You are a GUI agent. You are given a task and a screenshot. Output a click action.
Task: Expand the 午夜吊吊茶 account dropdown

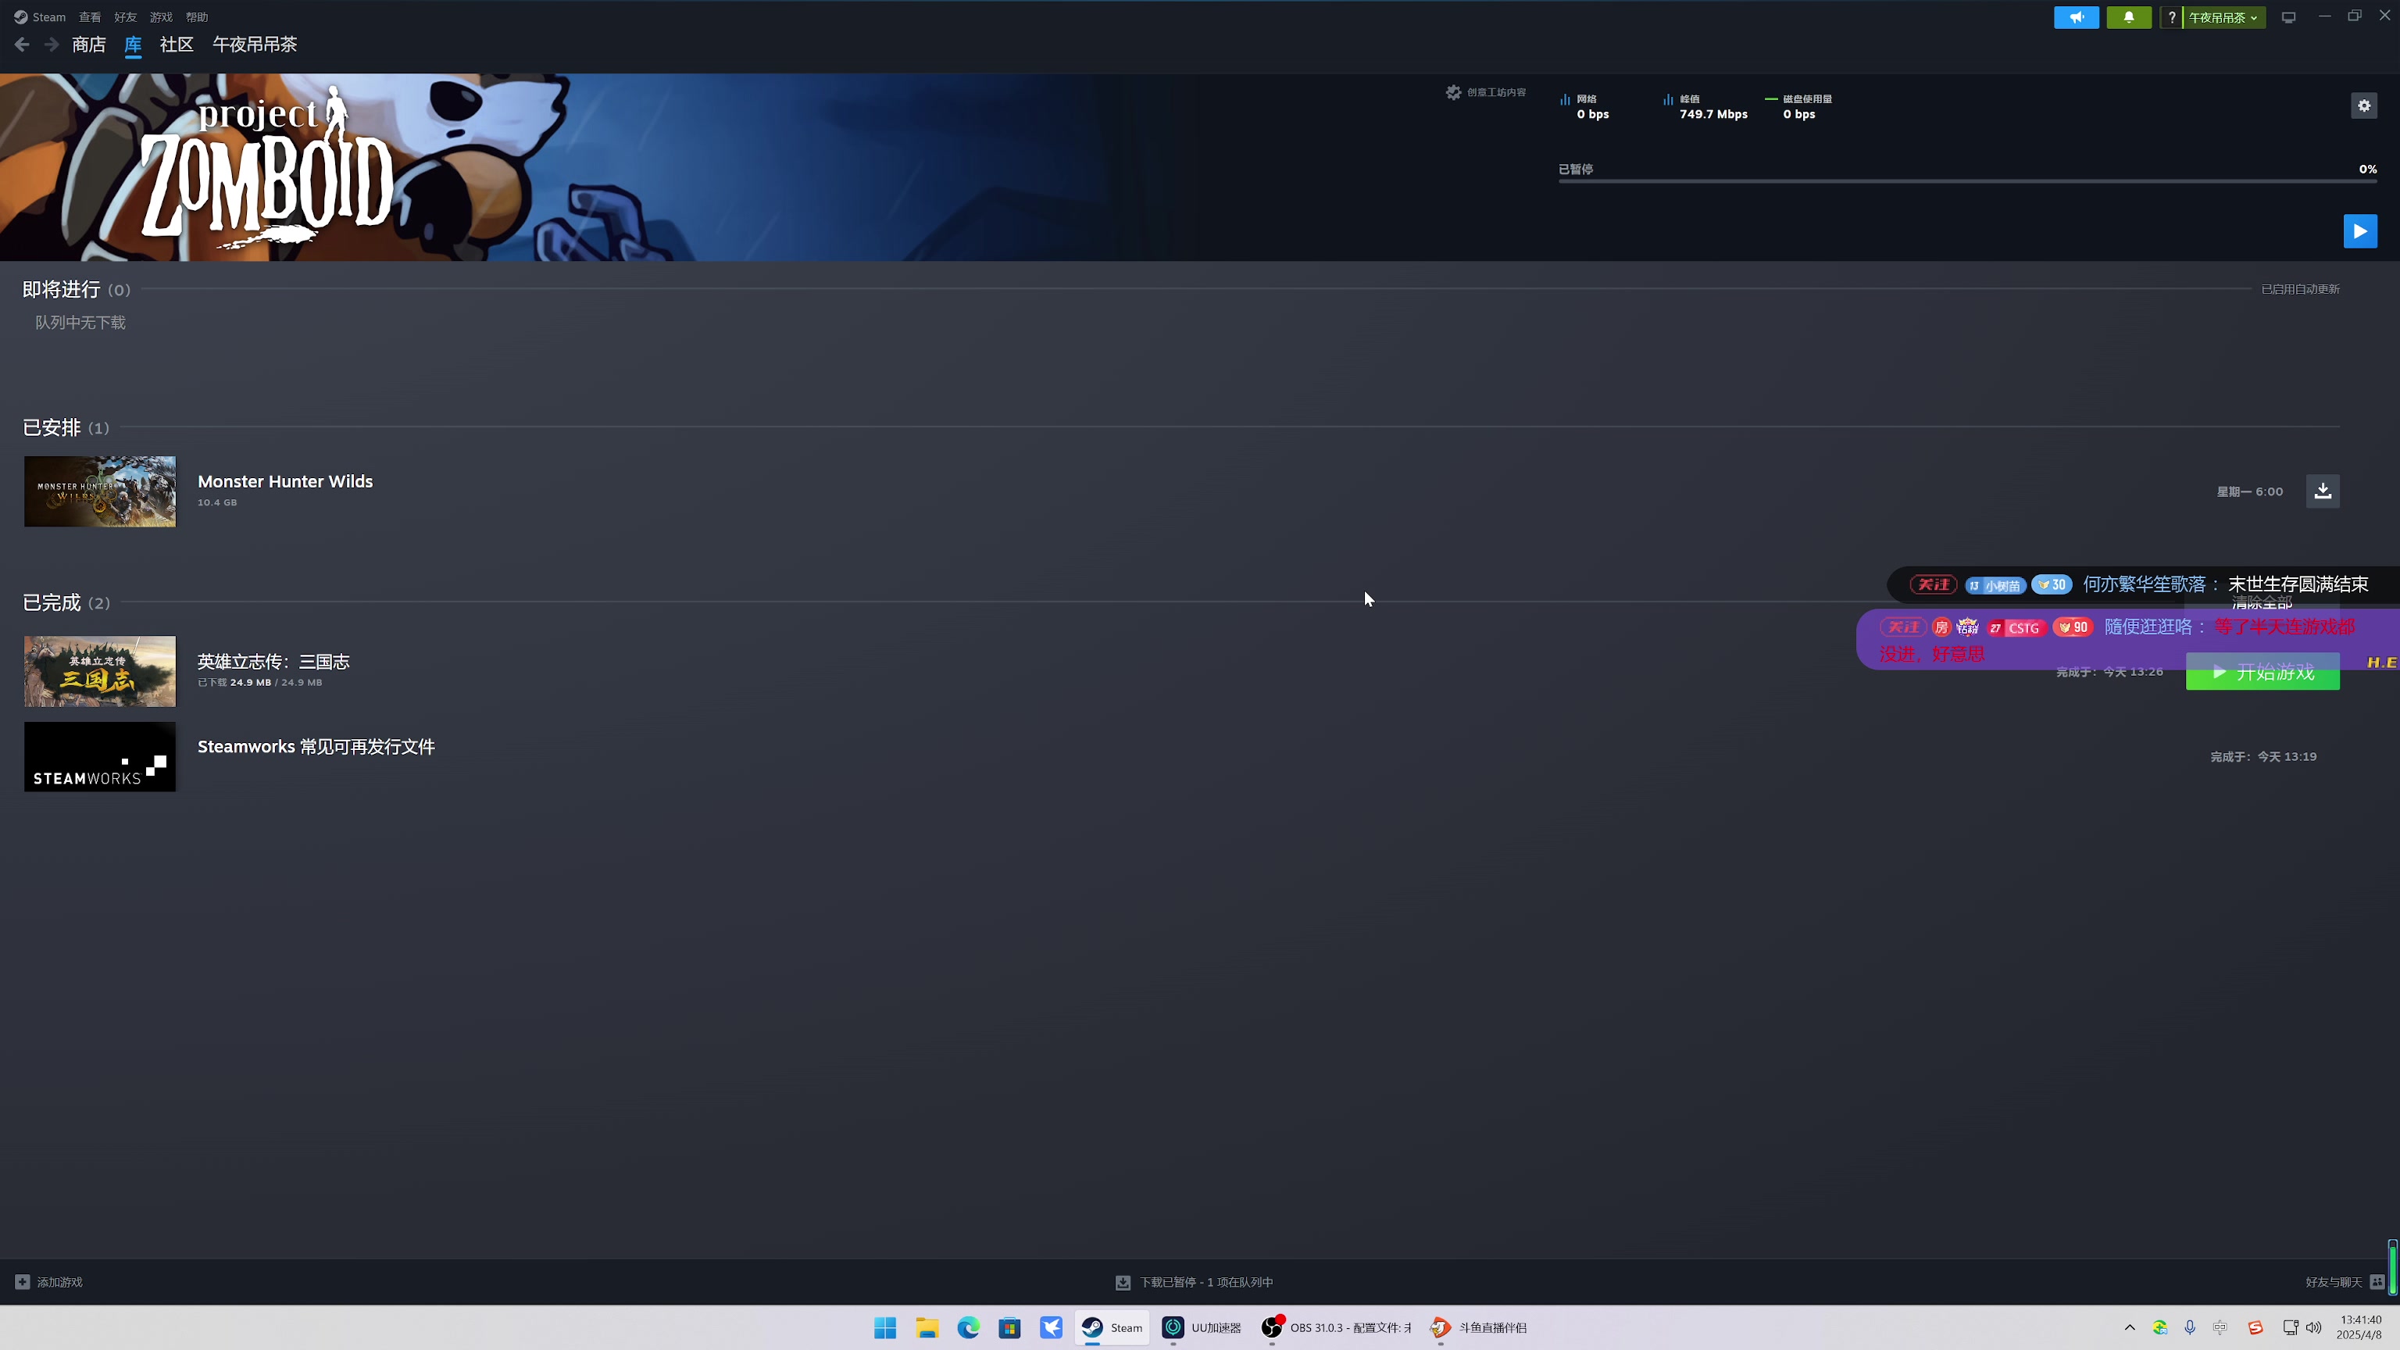2223,16
